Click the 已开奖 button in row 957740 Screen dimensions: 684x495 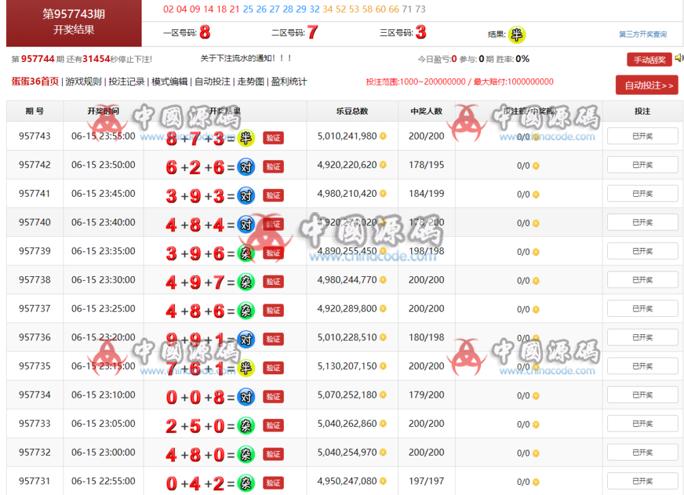tap(643, 222)
